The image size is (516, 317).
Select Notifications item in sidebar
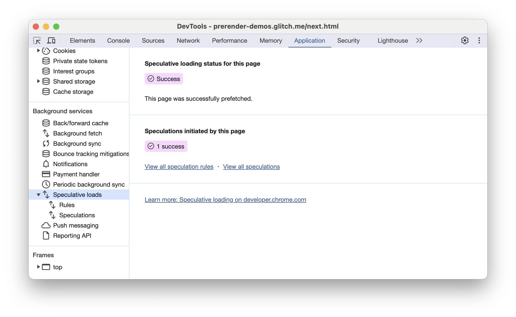click(x=70, y=164)
